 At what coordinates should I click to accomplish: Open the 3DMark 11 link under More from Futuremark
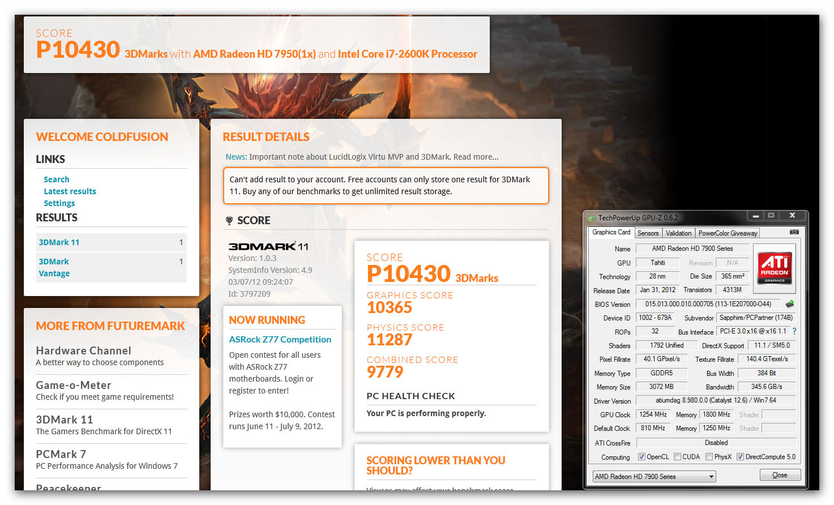coord(64,420)
